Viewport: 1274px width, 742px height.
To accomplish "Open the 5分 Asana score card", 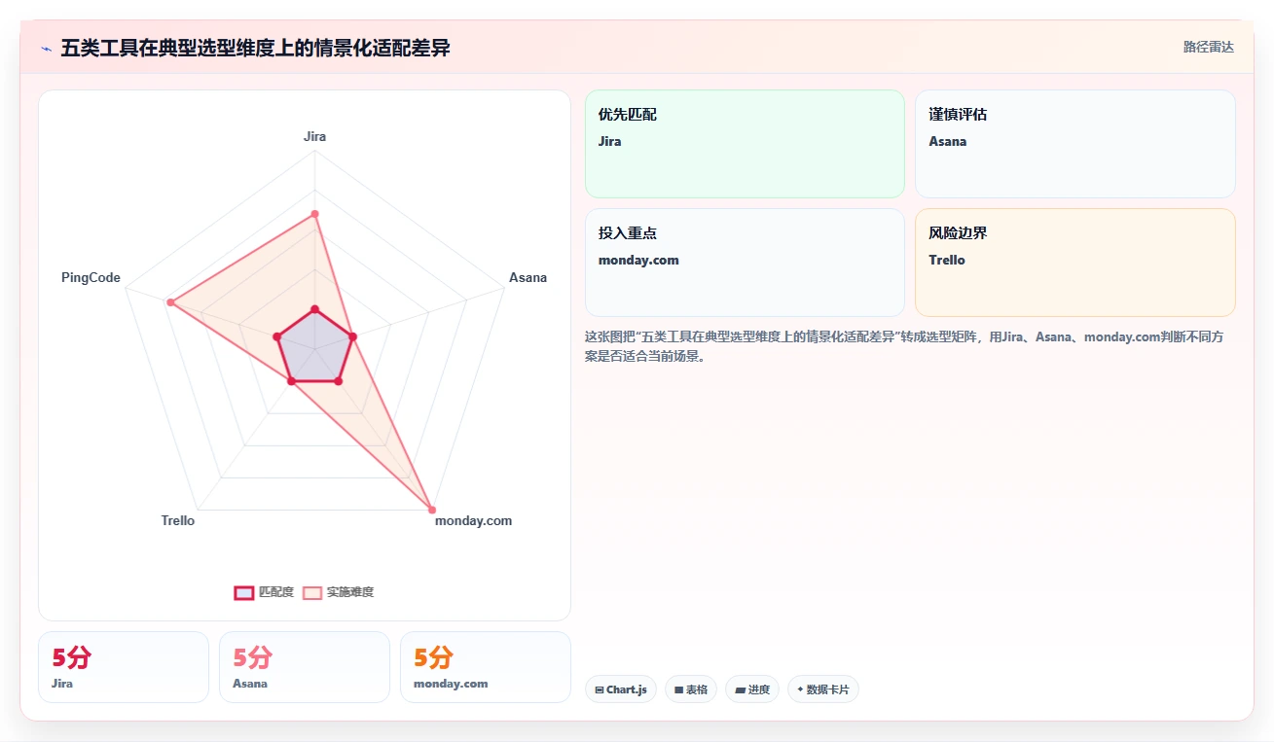I will tap(305, 667).
